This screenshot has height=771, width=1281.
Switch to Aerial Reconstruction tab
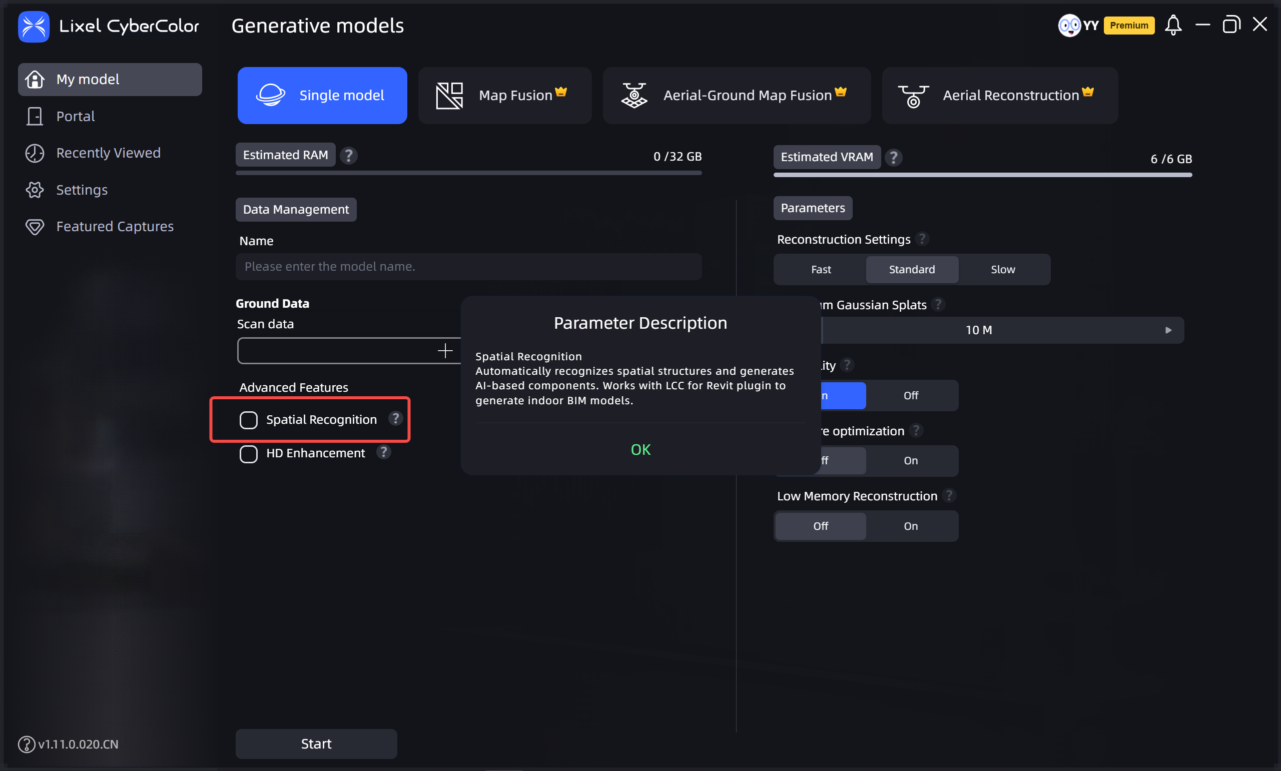pos(1000,96)
